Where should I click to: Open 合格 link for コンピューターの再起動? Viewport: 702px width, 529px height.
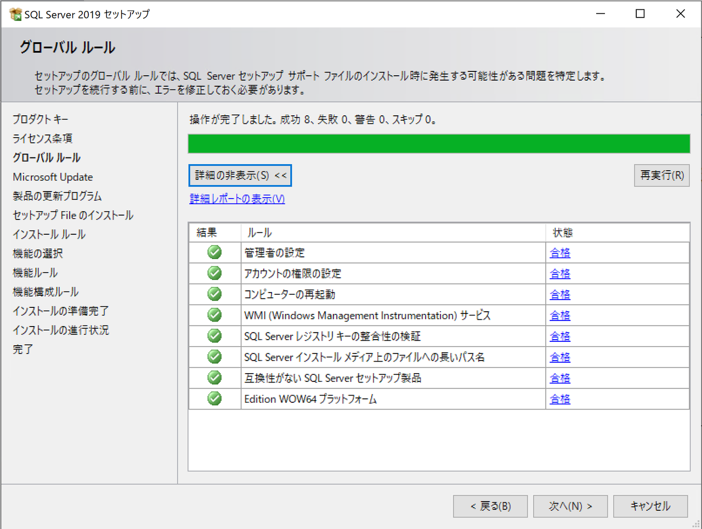coord(560,295)
